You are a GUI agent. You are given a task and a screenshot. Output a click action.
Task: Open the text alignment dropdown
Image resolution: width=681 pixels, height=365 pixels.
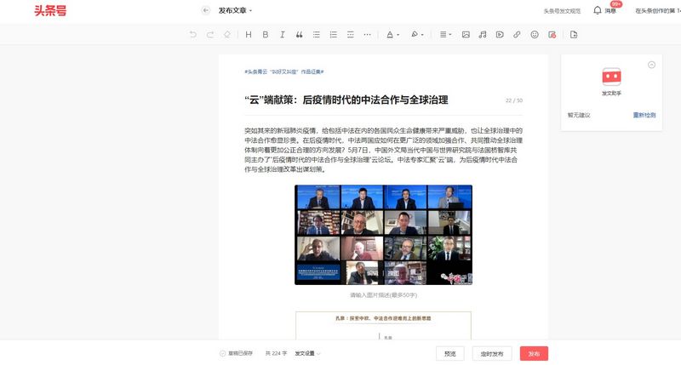445,35
